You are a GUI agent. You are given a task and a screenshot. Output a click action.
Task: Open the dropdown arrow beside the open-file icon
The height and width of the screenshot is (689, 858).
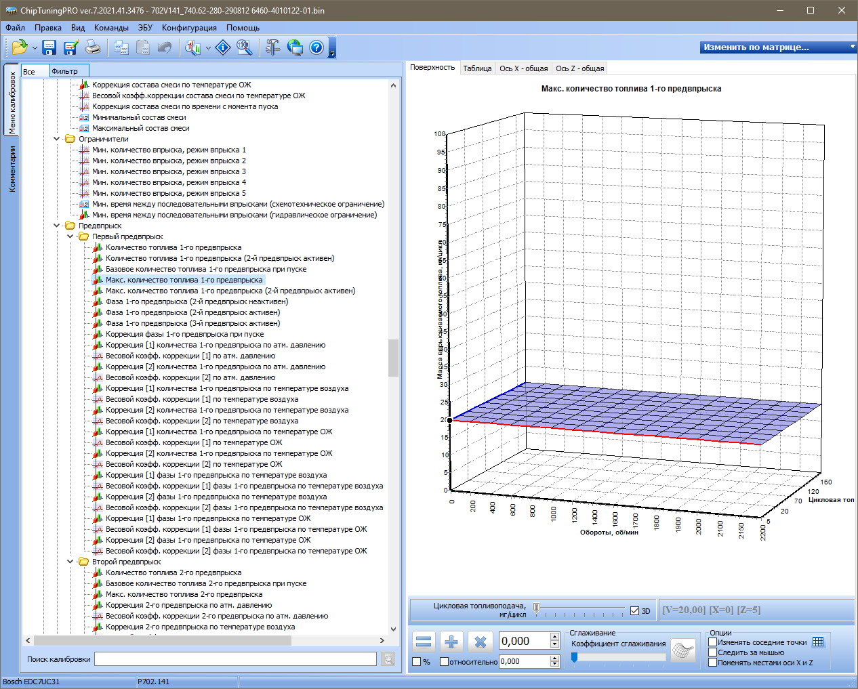[x=35, y=48]
